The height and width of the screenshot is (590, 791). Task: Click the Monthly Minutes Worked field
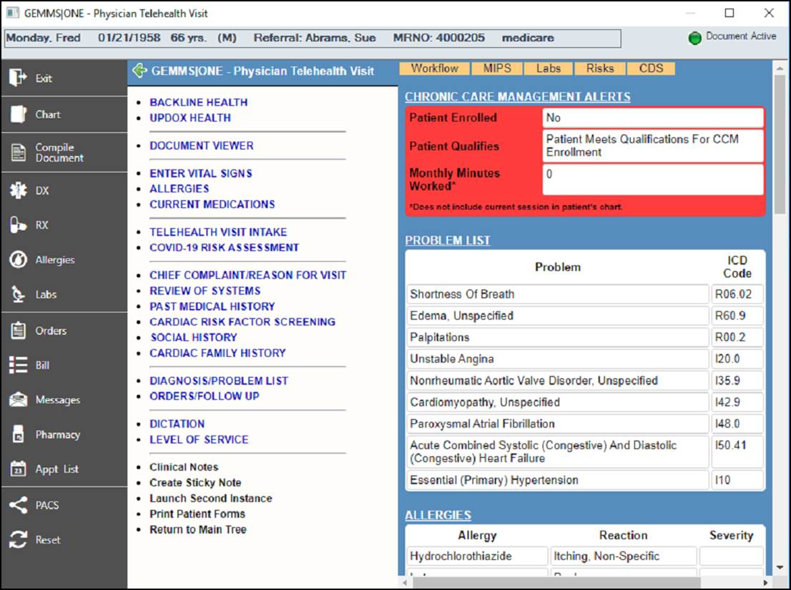652,180
